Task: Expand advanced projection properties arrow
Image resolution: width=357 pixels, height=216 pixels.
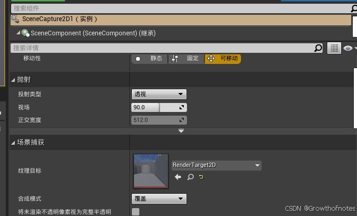Action: (181, 131)
